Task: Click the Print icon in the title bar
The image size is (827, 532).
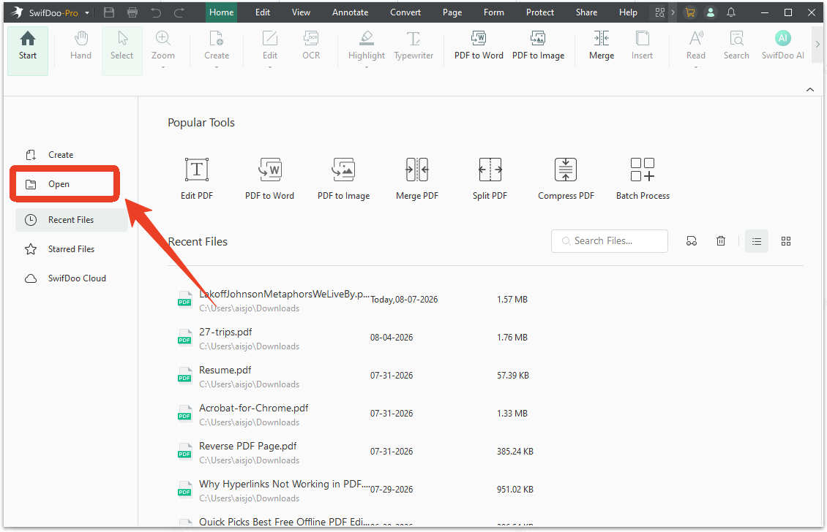Action: [x=132, y=12]
